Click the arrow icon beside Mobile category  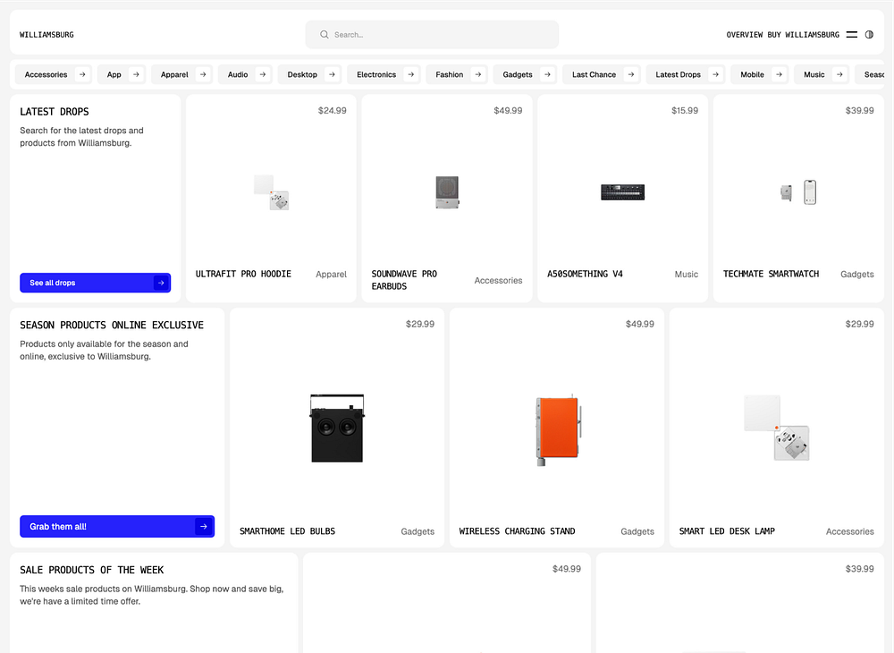[779, 75]
